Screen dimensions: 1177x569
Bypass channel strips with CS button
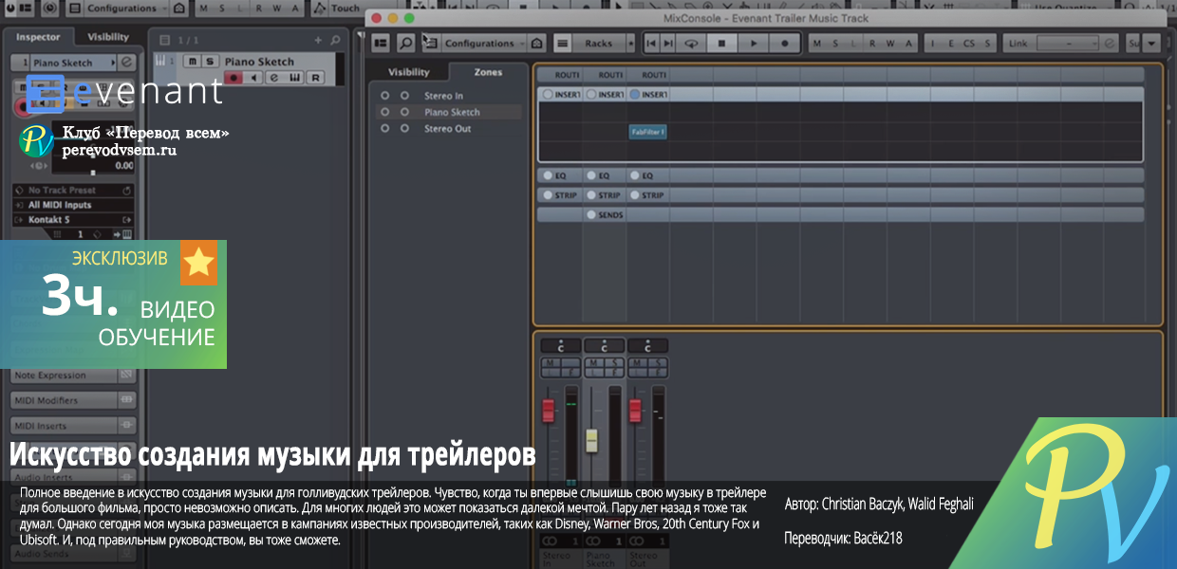969,43
